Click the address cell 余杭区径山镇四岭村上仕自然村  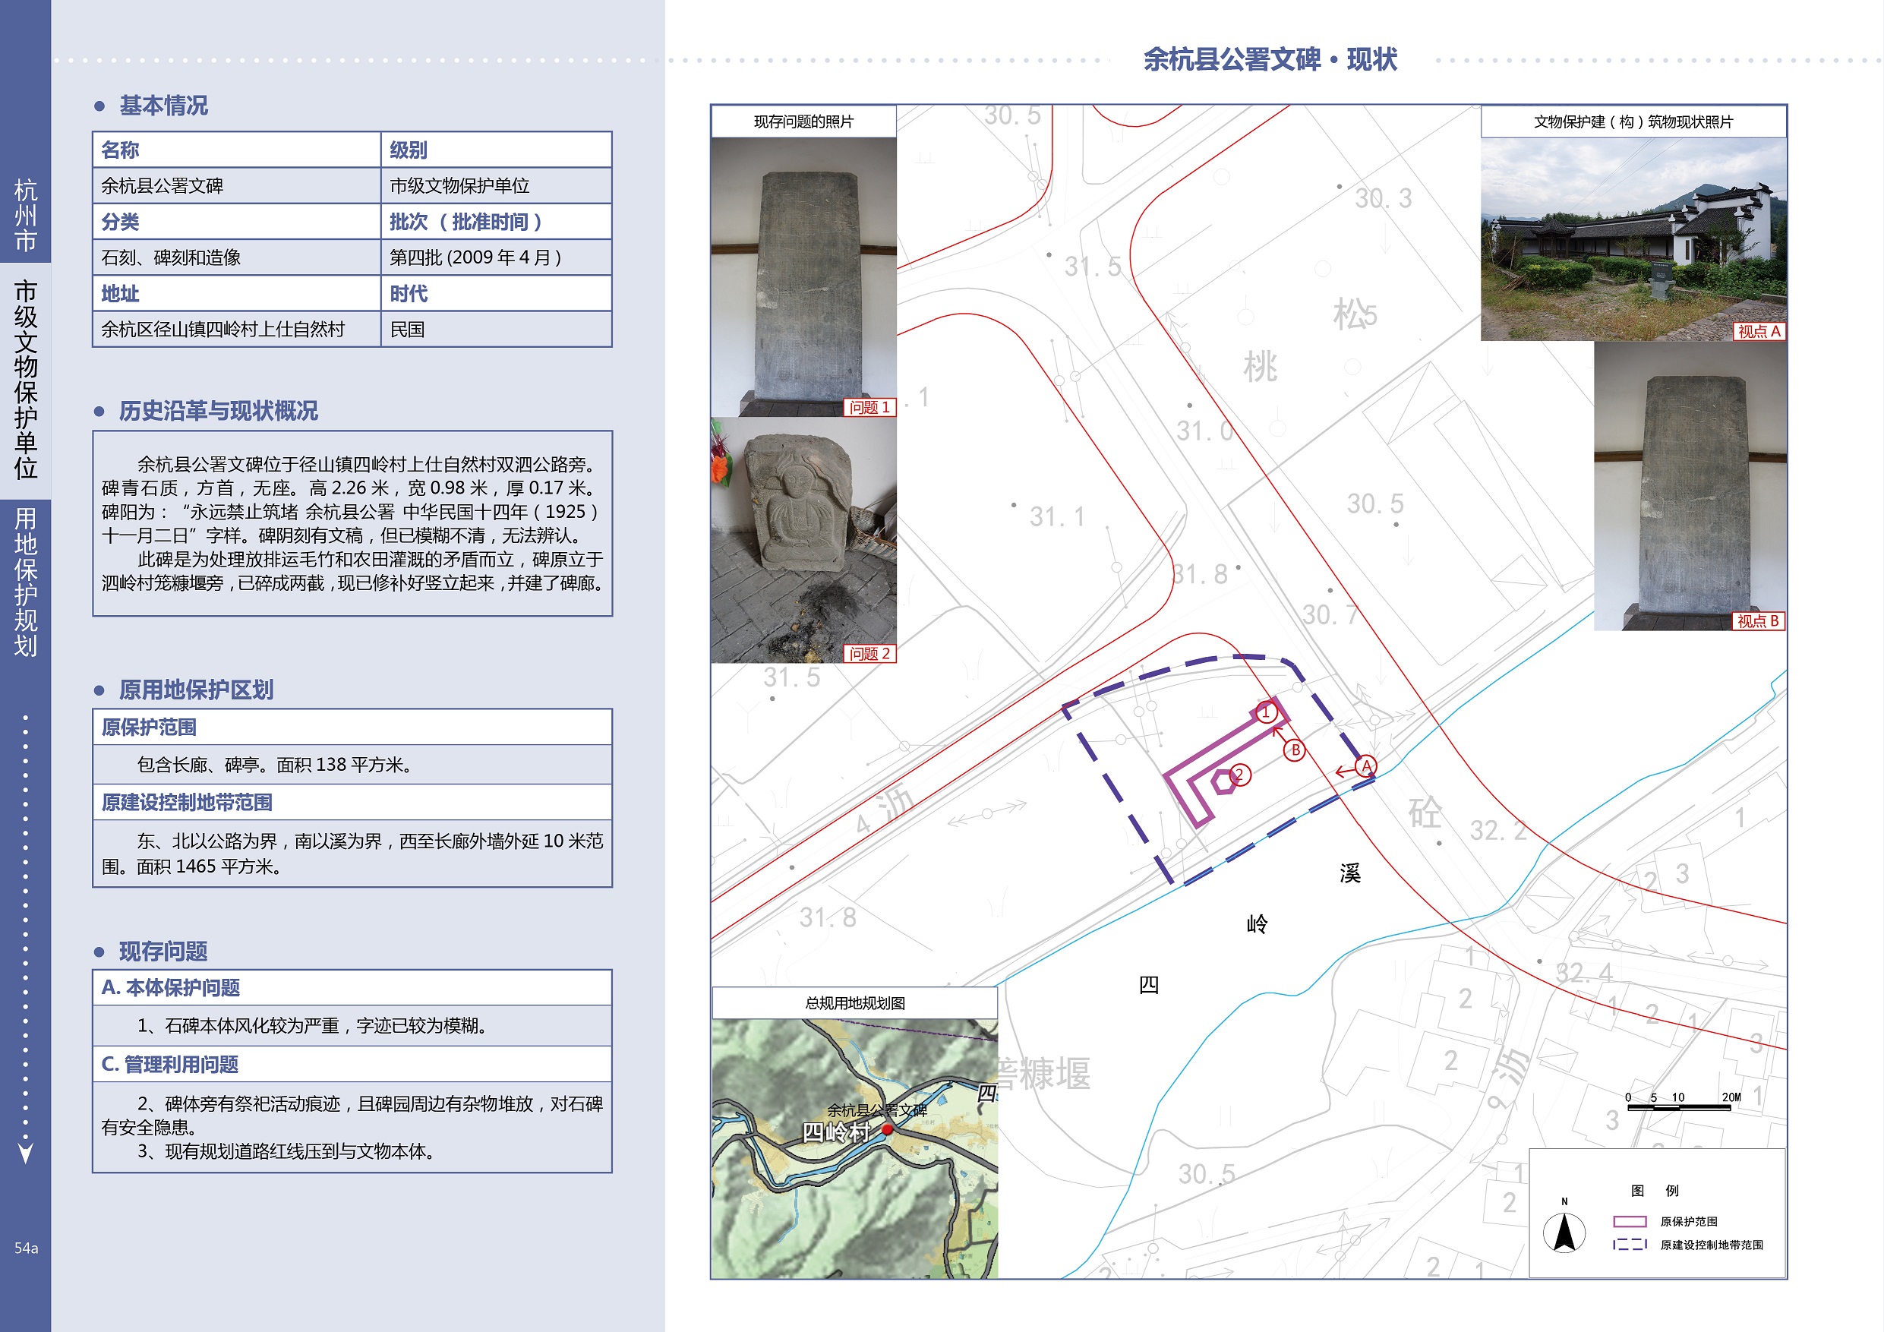237,329
